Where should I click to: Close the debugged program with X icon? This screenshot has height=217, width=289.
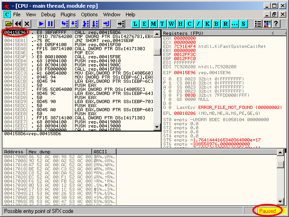(x=27, y=24)
